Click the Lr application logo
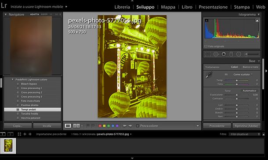Image resolution: width=268 pixels, height=160 pixels. [4, 5]
